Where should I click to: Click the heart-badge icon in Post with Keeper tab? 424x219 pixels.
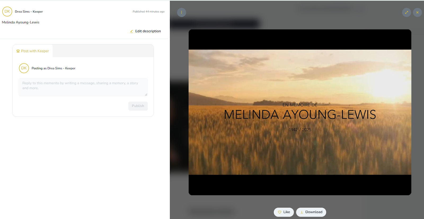coord(18,51)
